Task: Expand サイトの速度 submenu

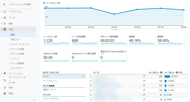Action: point(10,49)
